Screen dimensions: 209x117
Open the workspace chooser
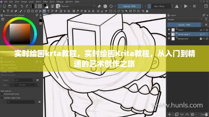pyautogui.click(x=206, y=6)
